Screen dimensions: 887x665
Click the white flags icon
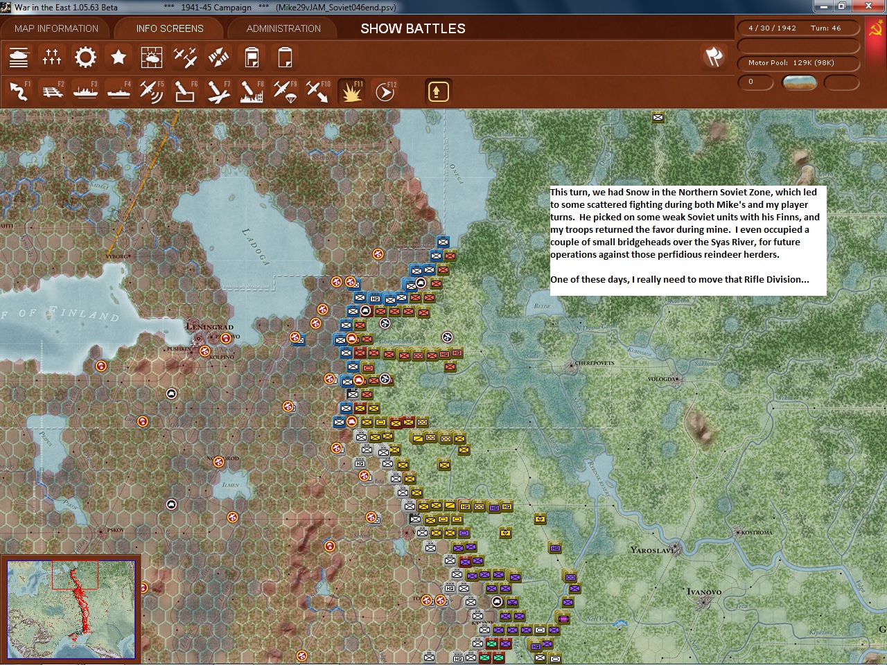pyautogui.click(x=714, y=57)
